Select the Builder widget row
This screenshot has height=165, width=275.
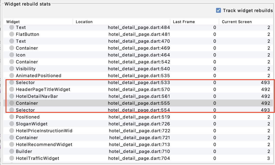click(24, 151)
